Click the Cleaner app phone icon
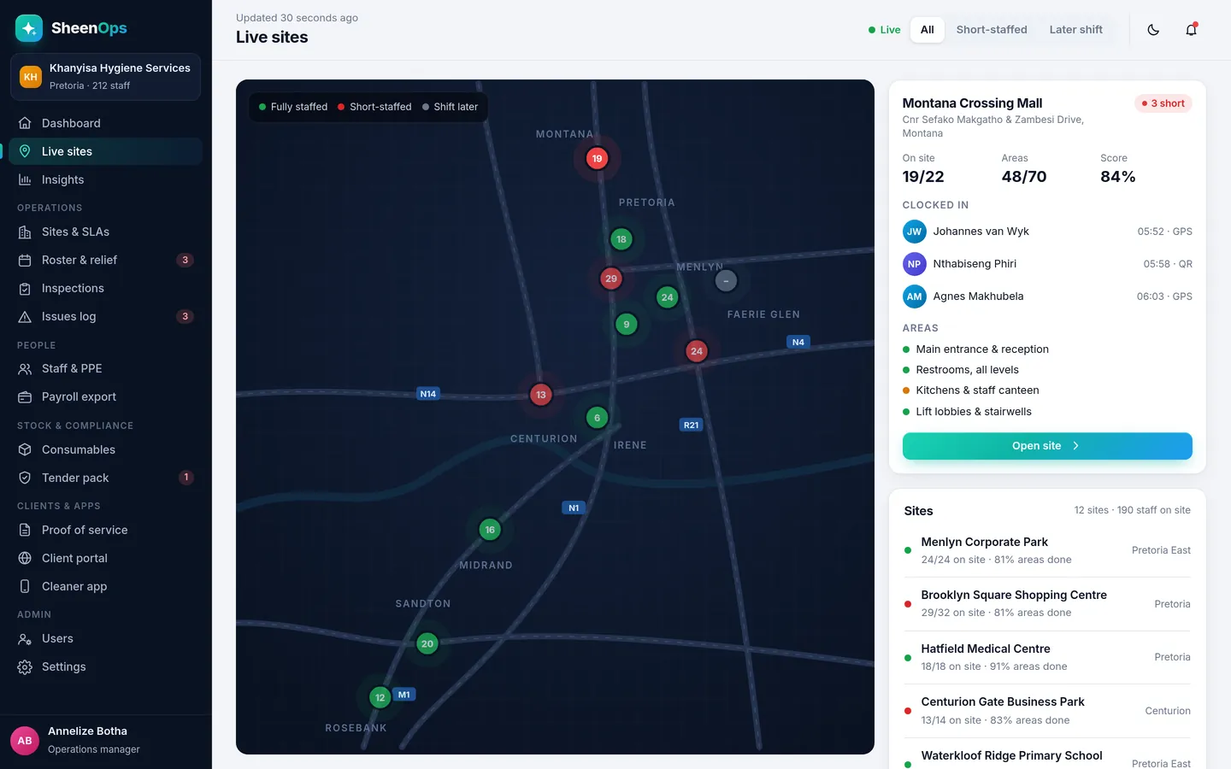 [25, 586]
